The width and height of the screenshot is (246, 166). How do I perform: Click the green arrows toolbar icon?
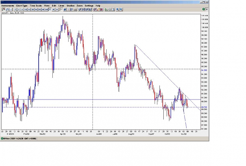(x=106, y=9)
